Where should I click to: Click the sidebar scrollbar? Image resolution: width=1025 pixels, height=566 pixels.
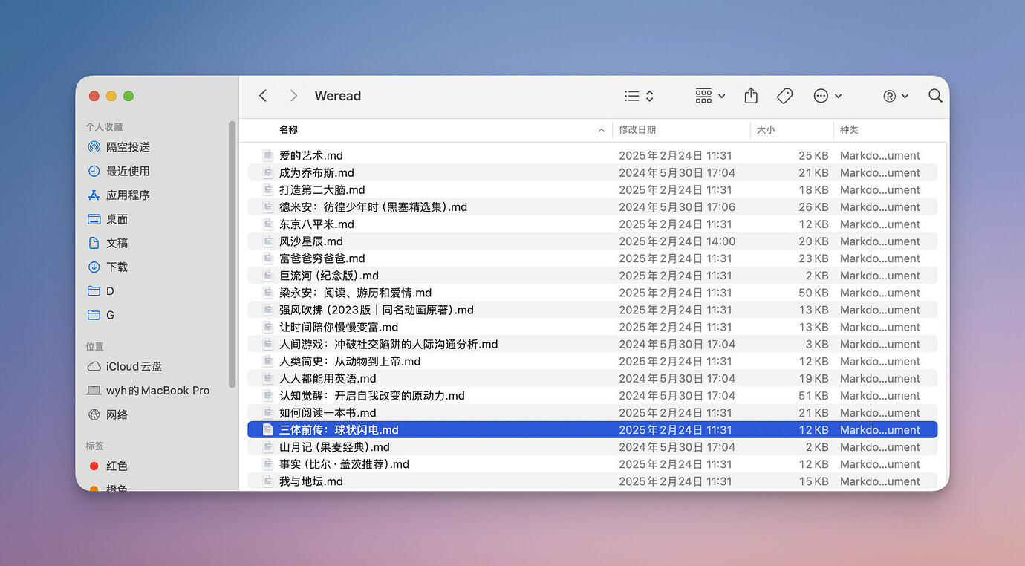pos(232,254)
